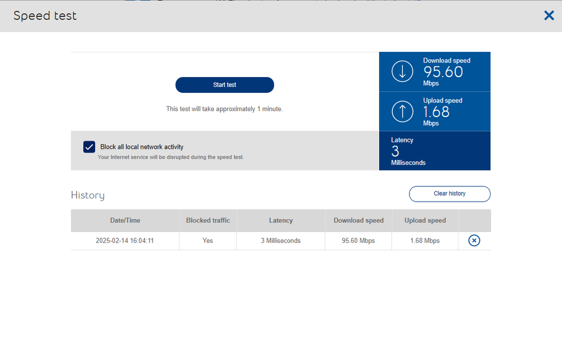Click the Upload speed column header
Screen dimensions: 562x352
pos(425,220)
